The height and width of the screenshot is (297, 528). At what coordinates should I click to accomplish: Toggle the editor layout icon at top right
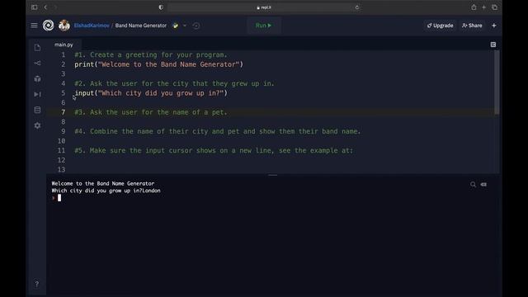[x=493, y=45]
